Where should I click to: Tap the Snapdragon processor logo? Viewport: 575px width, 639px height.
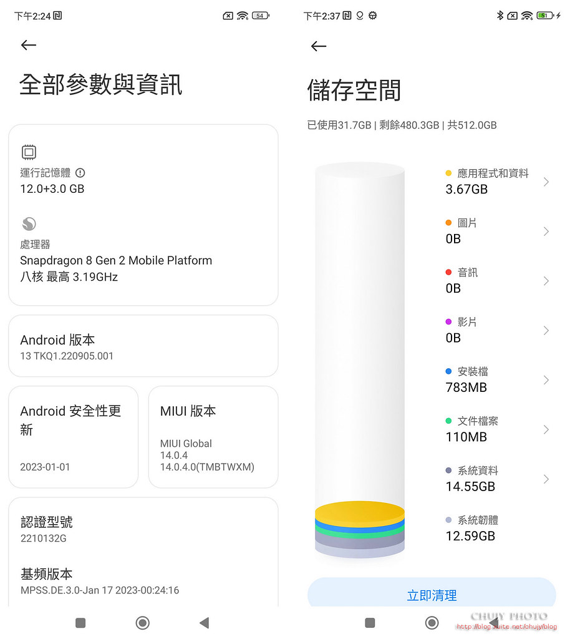click(x=29, y=224)
